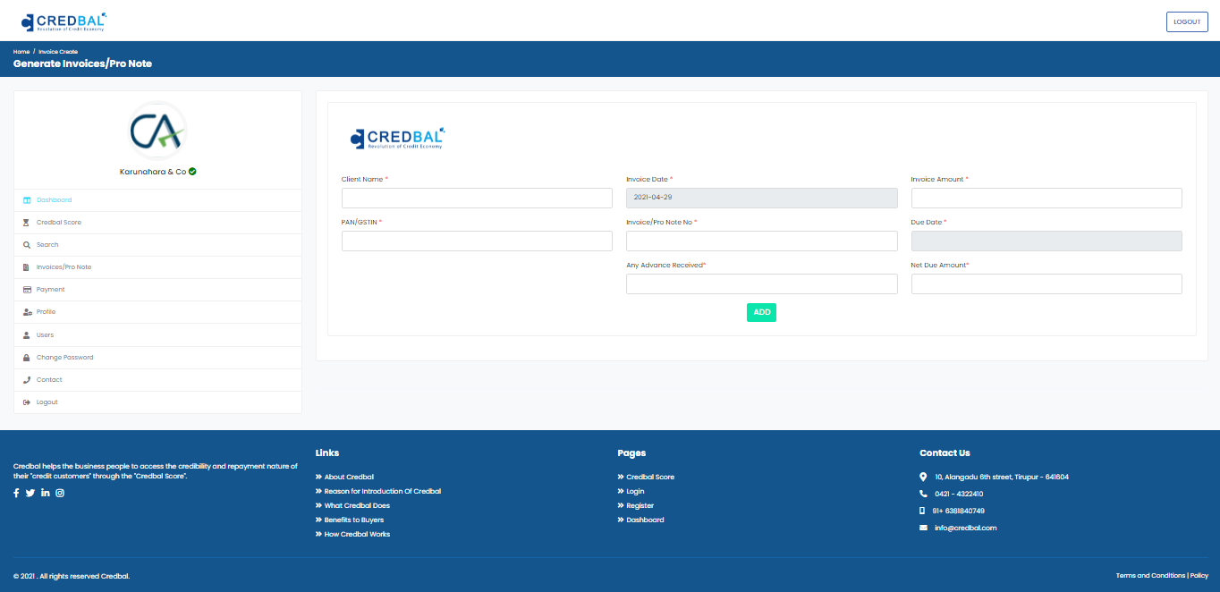Viewport: 1220px width, 592px height.
Task: Click the green ADD button
Action: click(x=761, y=312)
